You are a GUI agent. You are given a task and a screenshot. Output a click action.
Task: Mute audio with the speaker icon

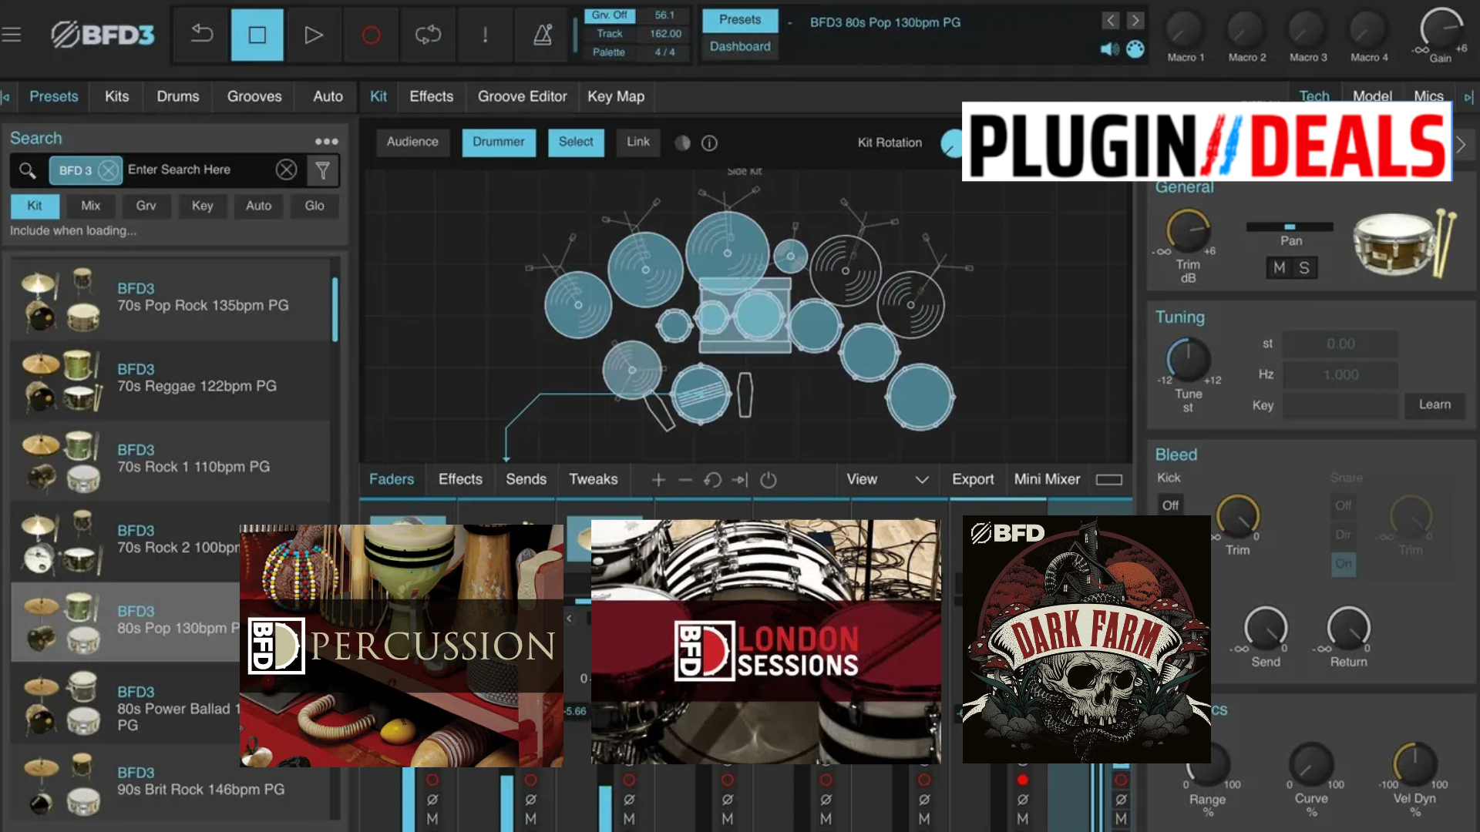tap(1109, 49)
